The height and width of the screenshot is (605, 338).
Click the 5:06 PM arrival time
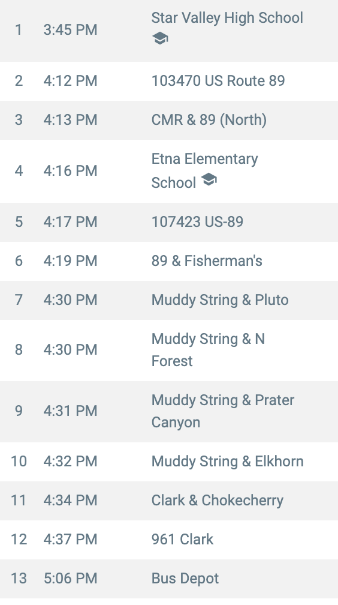[70, 578]
